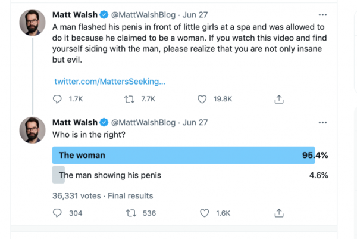
Task: Like the first tweet with 19.8K likes
Action: tap(202, 99)
